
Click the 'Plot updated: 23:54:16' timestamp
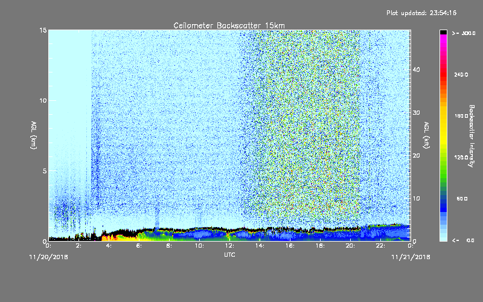coord(421,13)
